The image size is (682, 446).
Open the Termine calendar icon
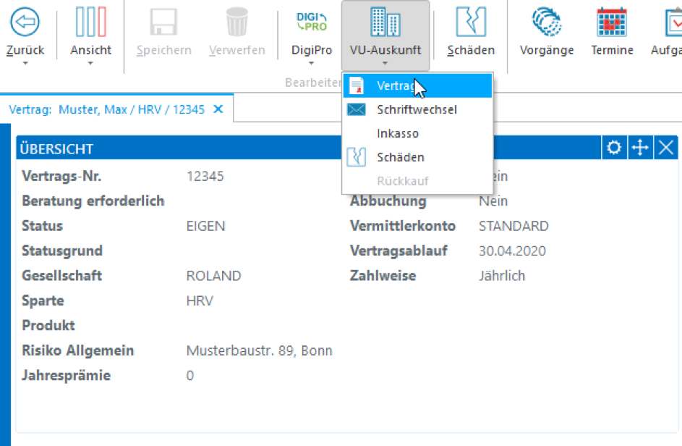[x=612, y=22]
